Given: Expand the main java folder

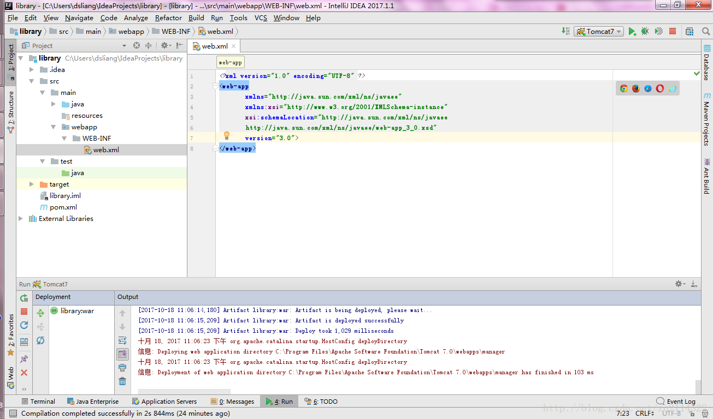Looking at the screenshot, I should click(x=54, y=104).
